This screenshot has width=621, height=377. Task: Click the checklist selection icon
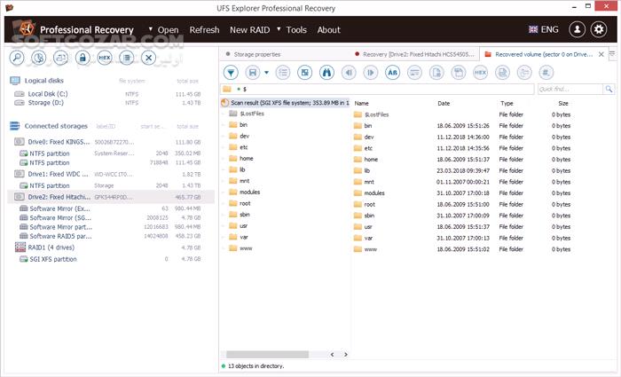coord(283,73)
